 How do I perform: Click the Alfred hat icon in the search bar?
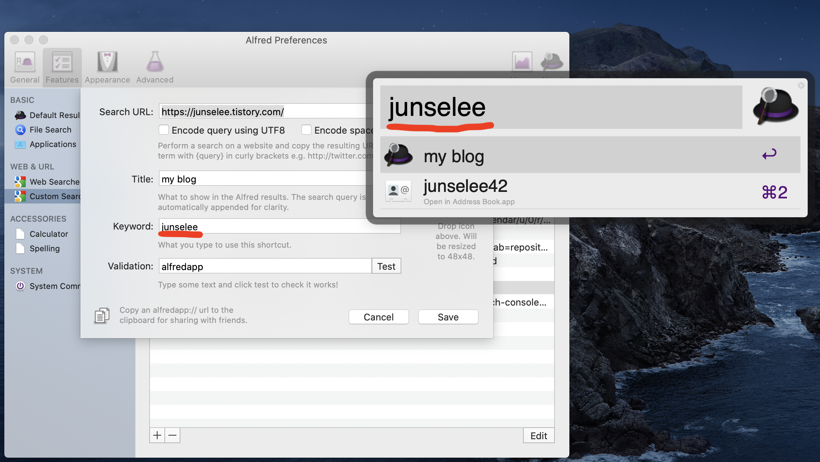click(x=775, y=106)
